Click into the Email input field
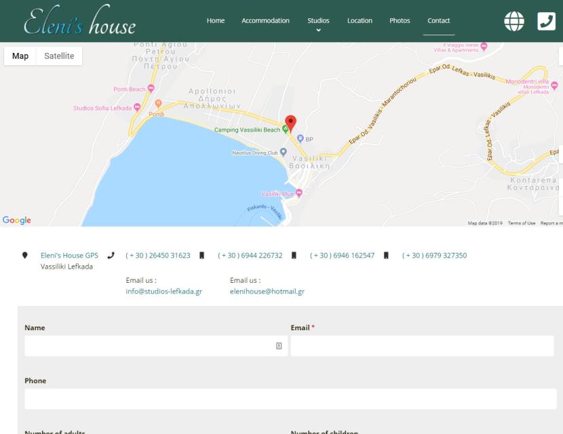The height and width of the screenshot is (434, 563). 422,346
